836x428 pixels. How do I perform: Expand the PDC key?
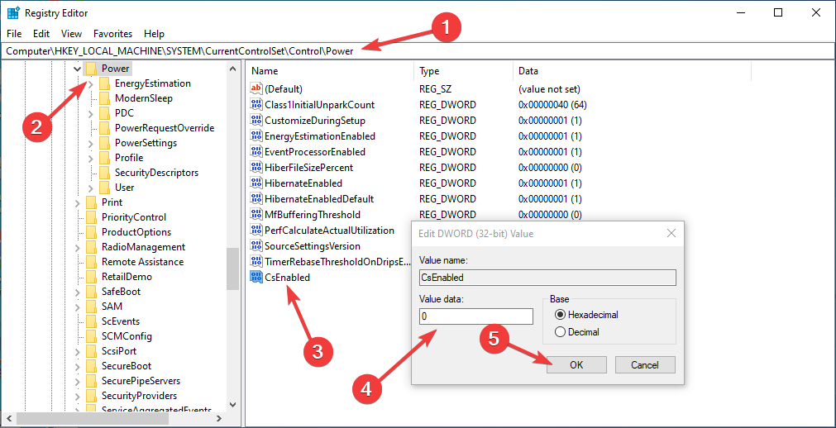coord(91,113)
